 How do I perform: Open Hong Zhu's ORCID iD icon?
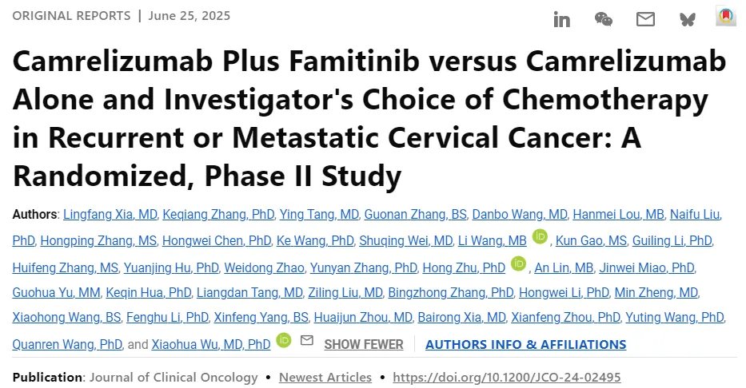point(518,263)
